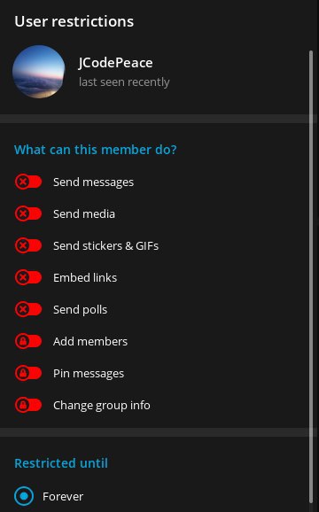Image resolution: width=319 pixels, height=512 pixels.
Task: Click the JCodePeace profile picture
Action: [x=38, y=72]
